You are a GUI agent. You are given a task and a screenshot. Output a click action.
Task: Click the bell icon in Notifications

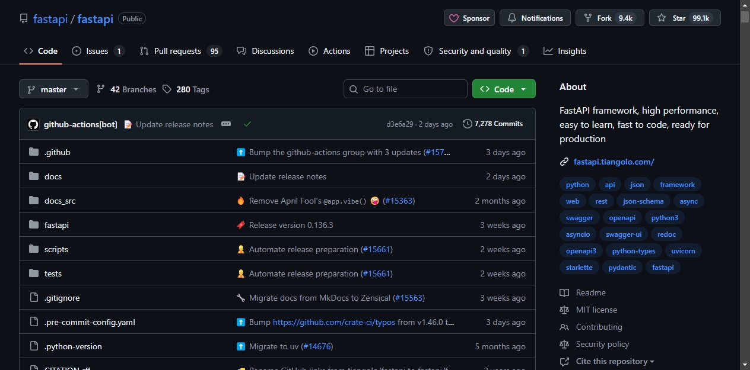point(511,18)
